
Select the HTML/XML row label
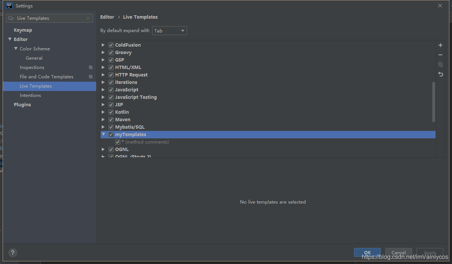pos(128,67)
